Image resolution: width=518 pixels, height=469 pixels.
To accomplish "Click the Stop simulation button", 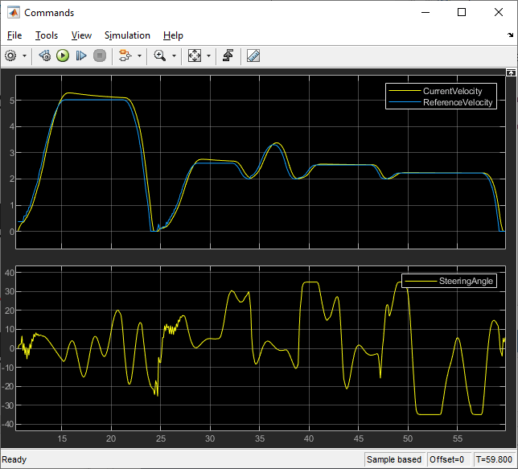I will pyautogui.click(x=100, y=56).
